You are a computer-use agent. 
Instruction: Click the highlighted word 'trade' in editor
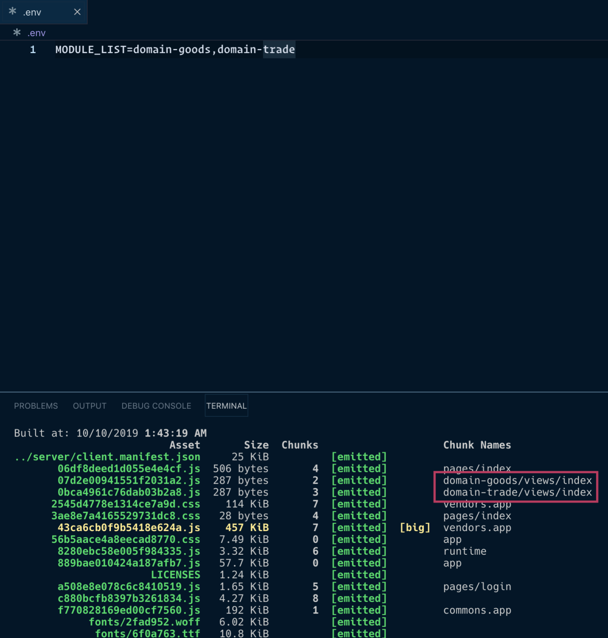[x=279, y=50]
